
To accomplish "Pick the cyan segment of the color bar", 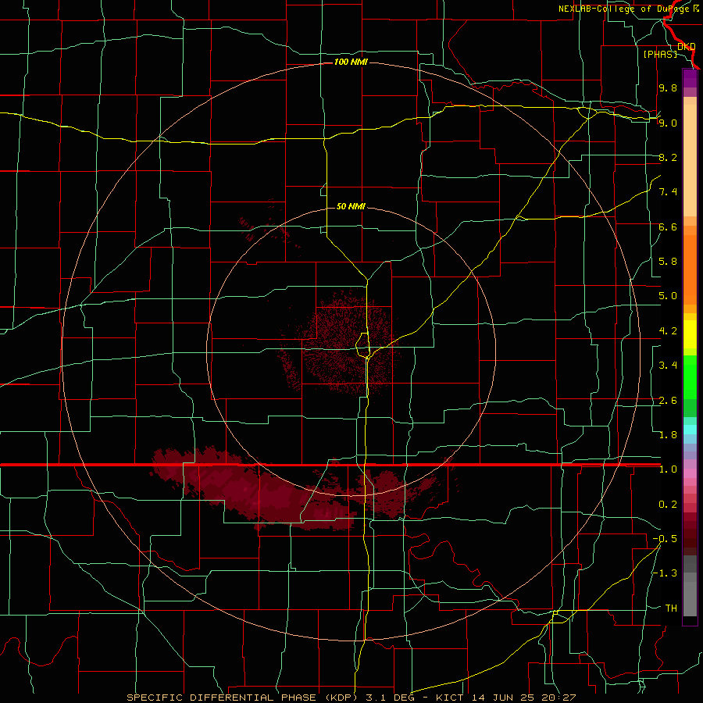I will coord(690,430).
